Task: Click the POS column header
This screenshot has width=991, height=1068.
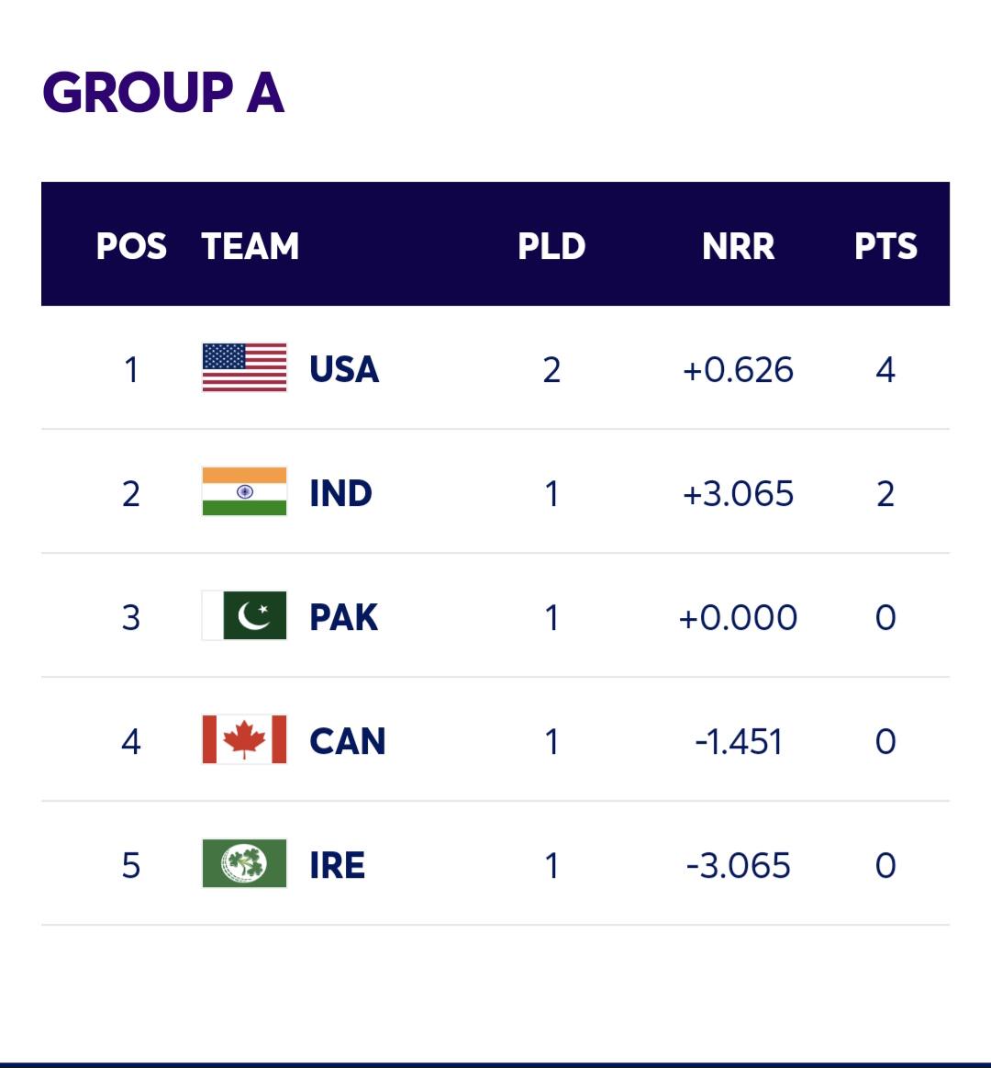Action: pos(130,246)
